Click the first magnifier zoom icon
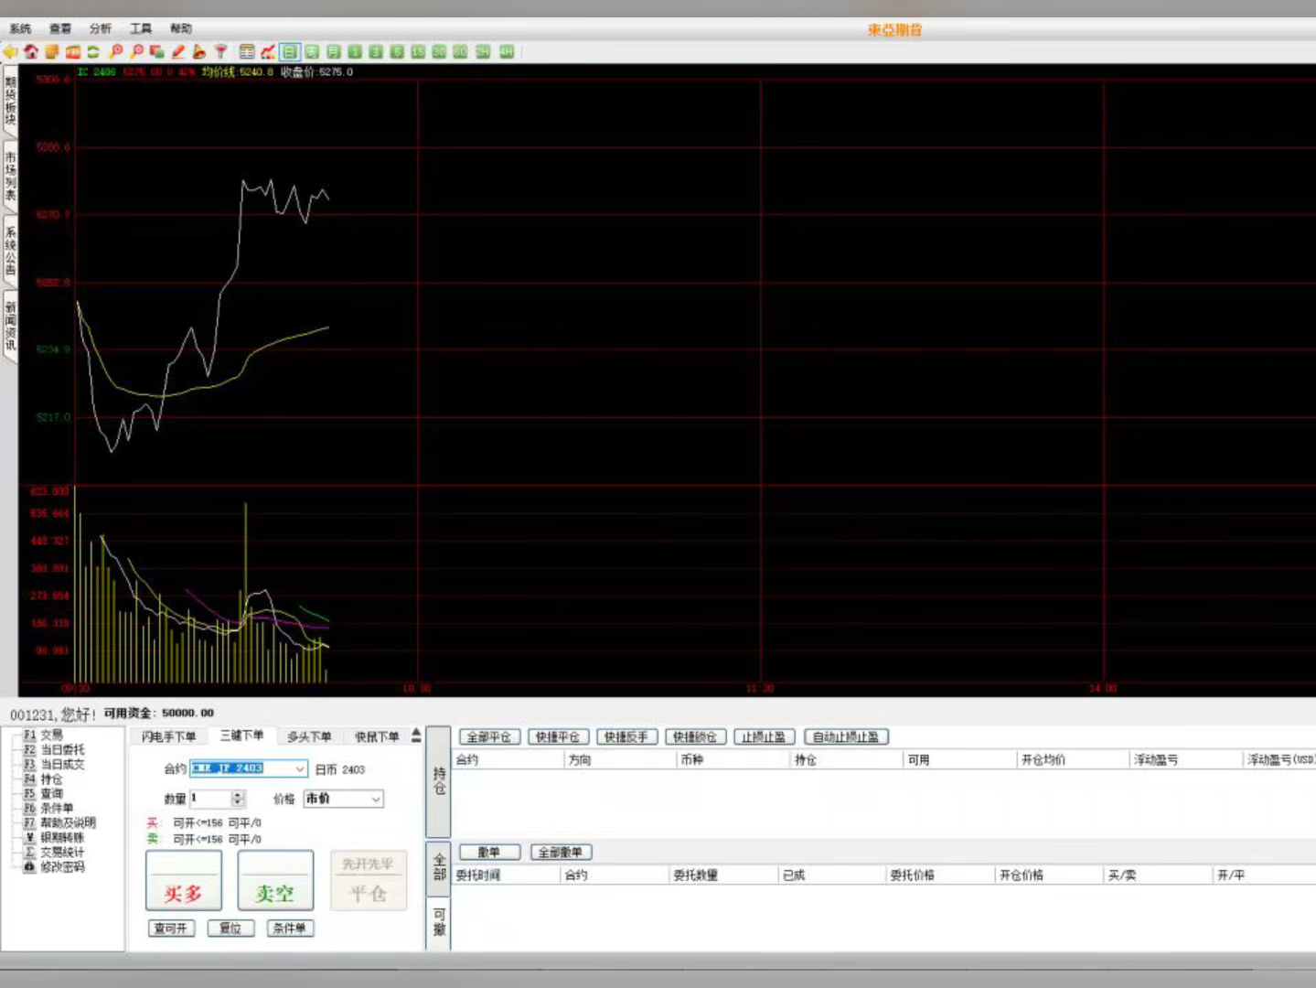The width and height of the screenshot is (1316, 988). 115,52
